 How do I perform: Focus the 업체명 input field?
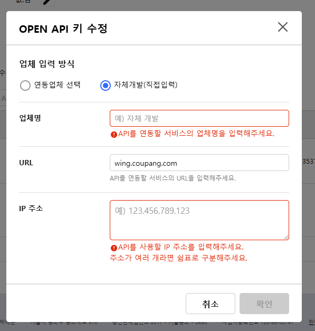[x=199, y=118]
